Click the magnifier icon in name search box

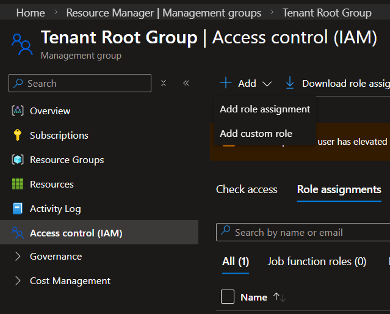226,230
